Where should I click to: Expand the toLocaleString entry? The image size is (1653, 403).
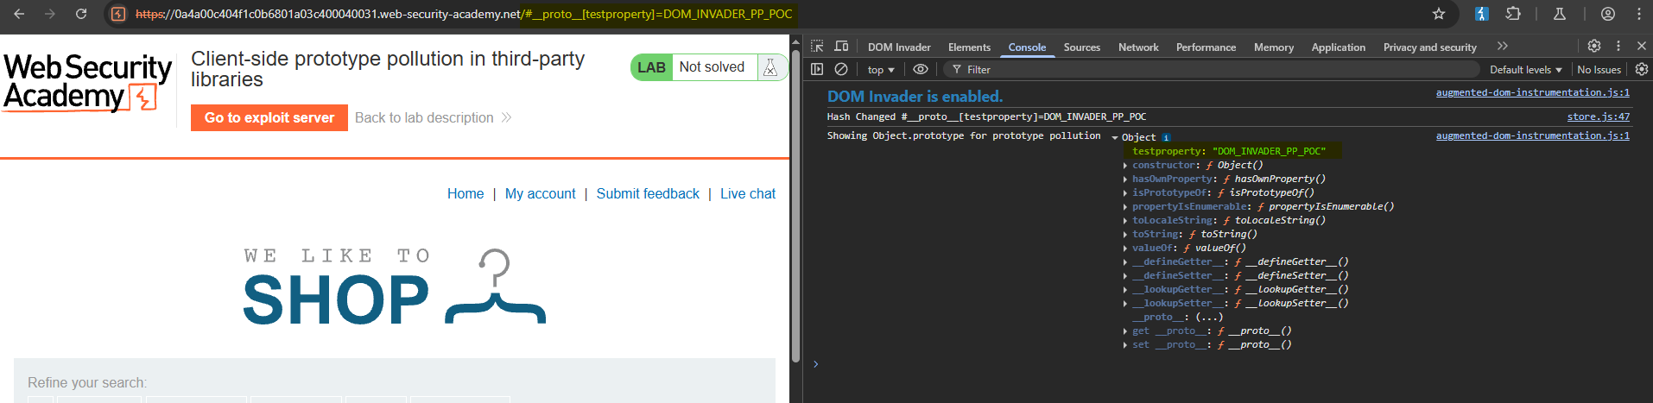pyautogui.click(x=1125, y=221)
